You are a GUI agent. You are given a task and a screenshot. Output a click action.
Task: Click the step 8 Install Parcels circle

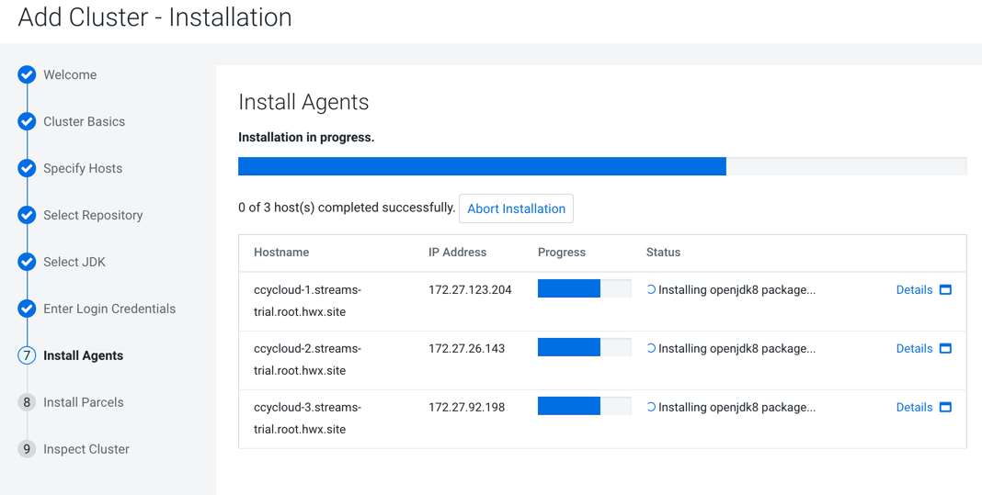click(x=27, y=402)
